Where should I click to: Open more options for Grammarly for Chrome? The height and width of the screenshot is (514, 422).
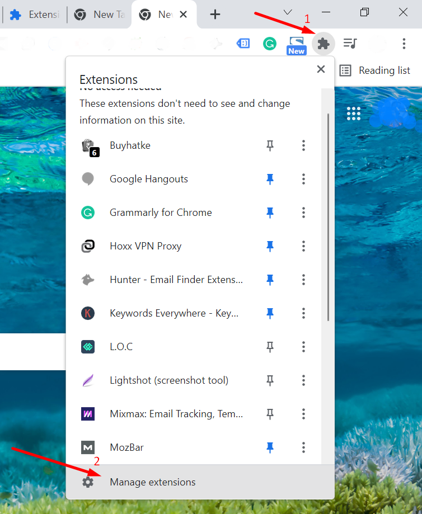tap(303, 213)
